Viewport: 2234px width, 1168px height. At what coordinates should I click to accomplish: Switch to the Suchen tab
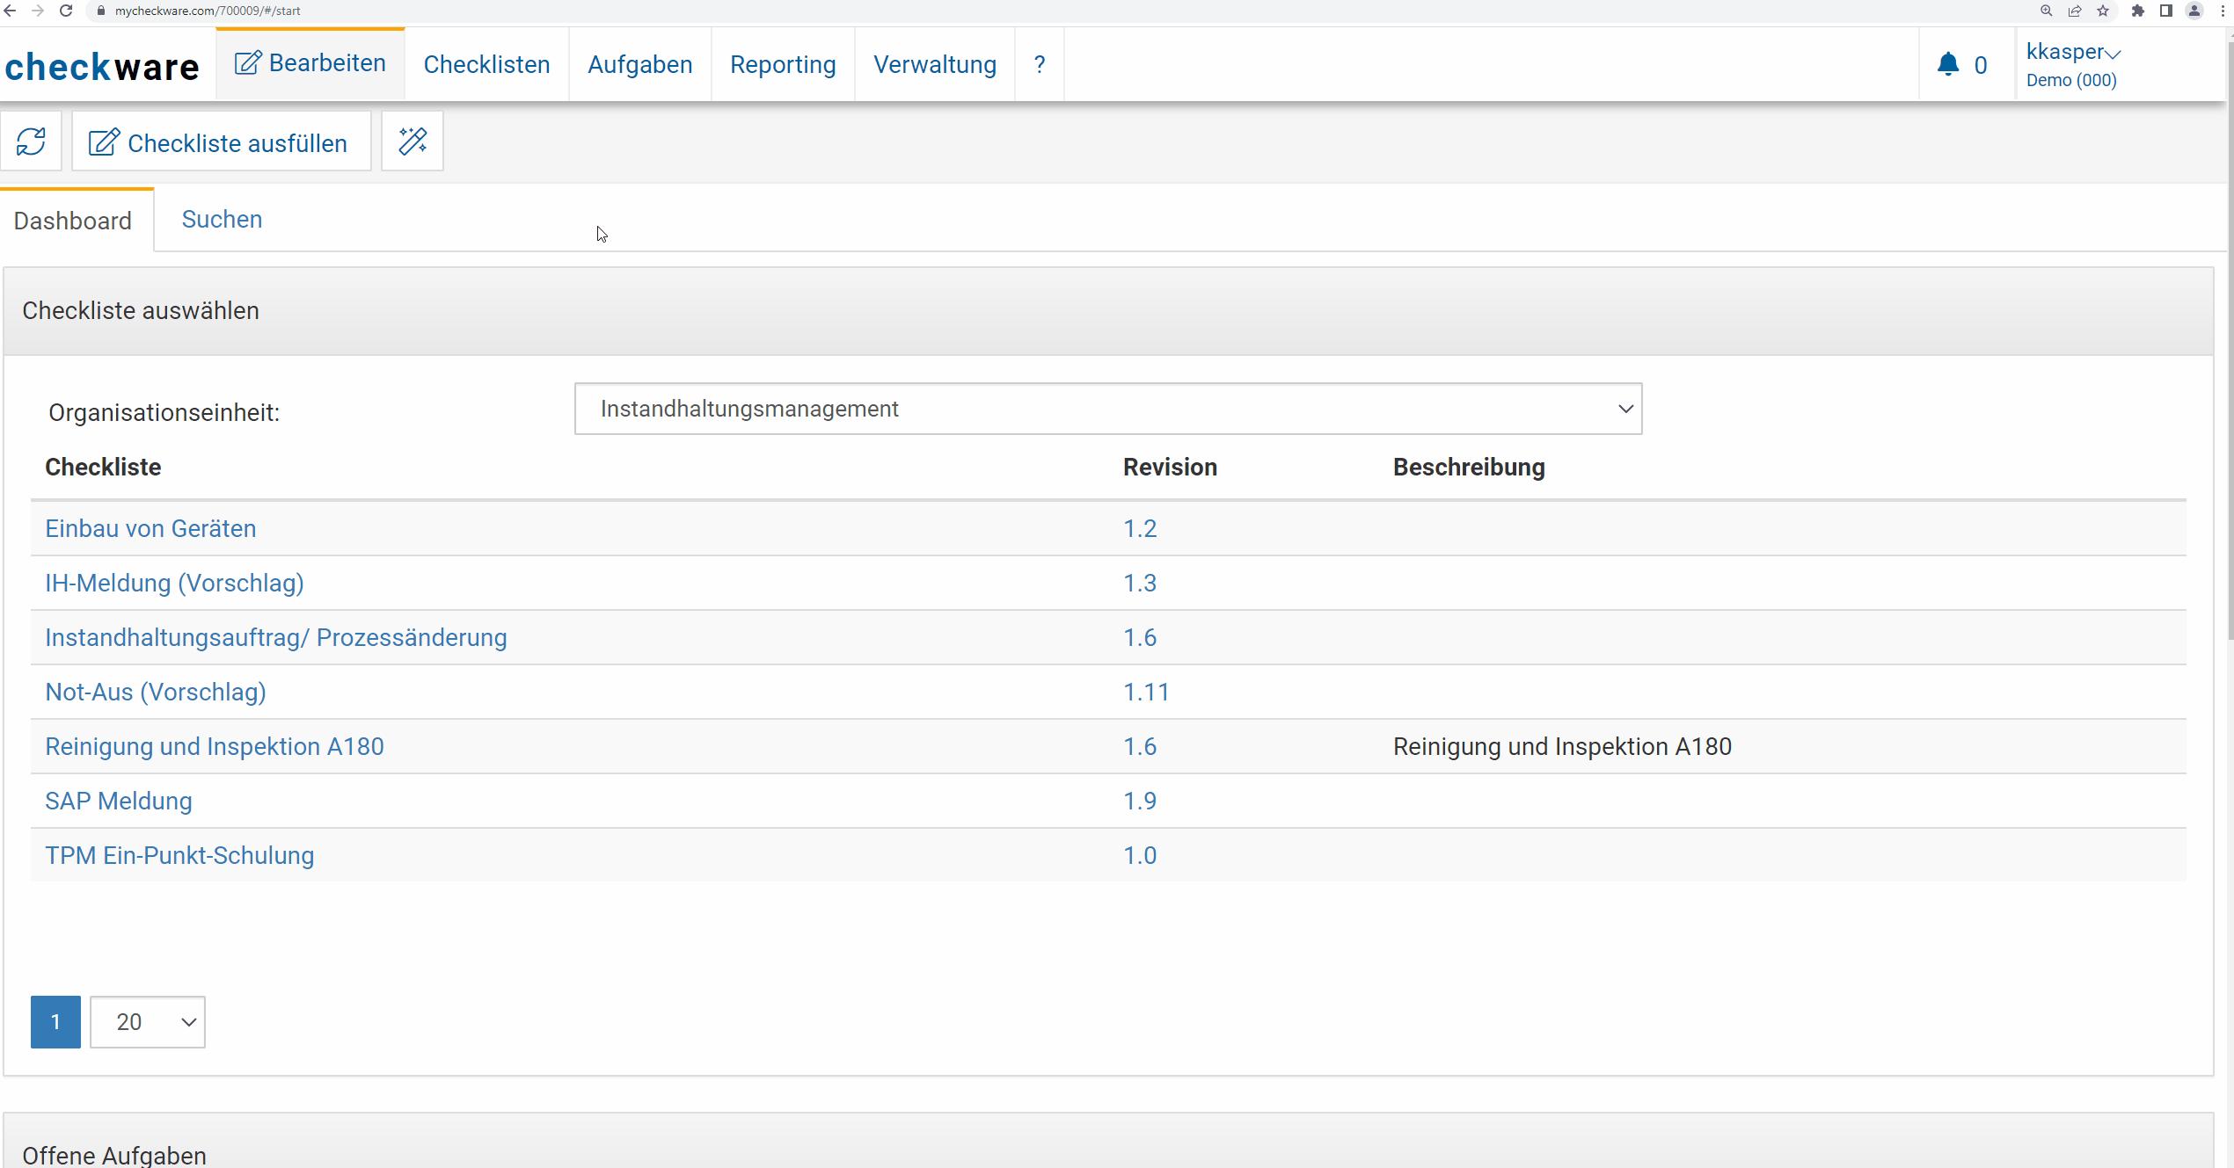tap(222, 220)
